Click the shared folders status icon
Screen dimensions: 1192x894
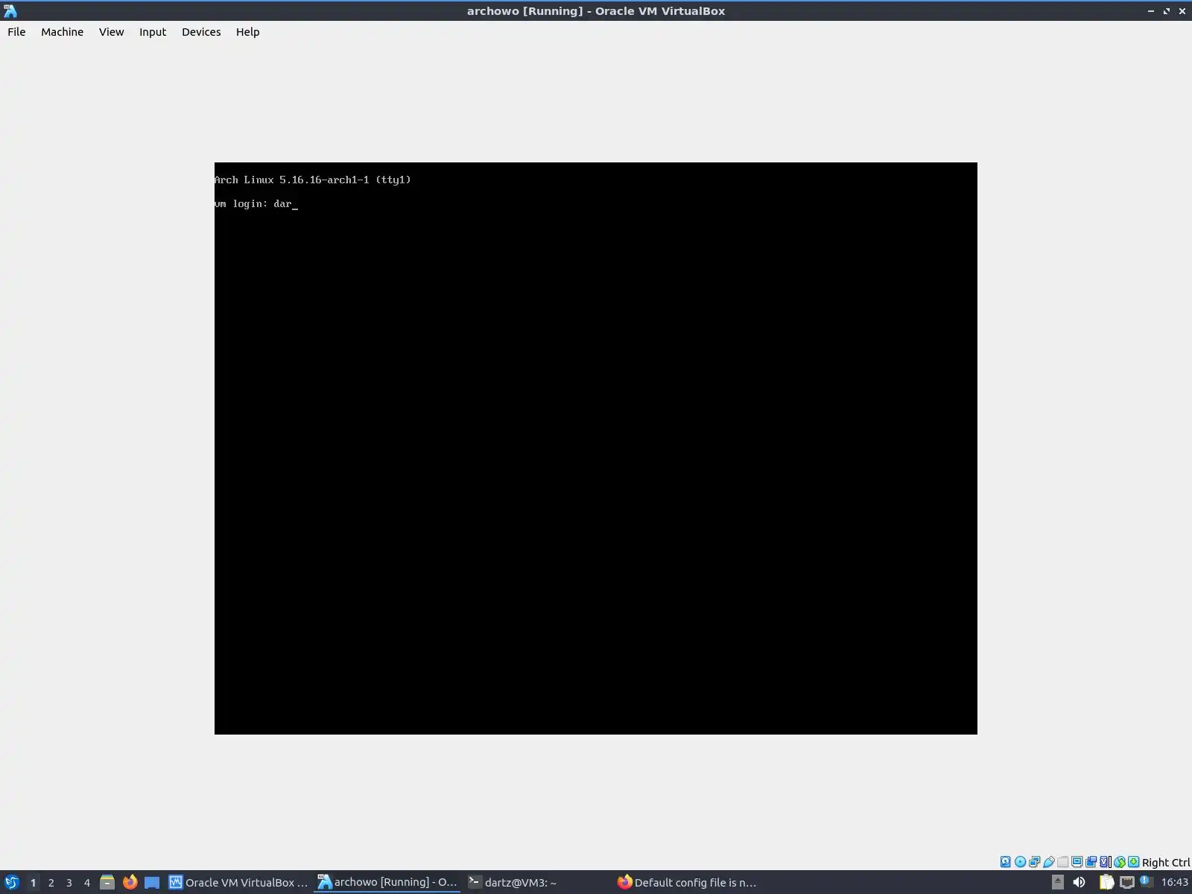click(x=1062, y=862)
